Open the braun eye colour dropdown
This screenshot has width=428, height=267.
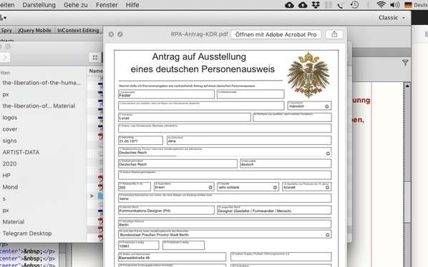(x=210, y=187)
